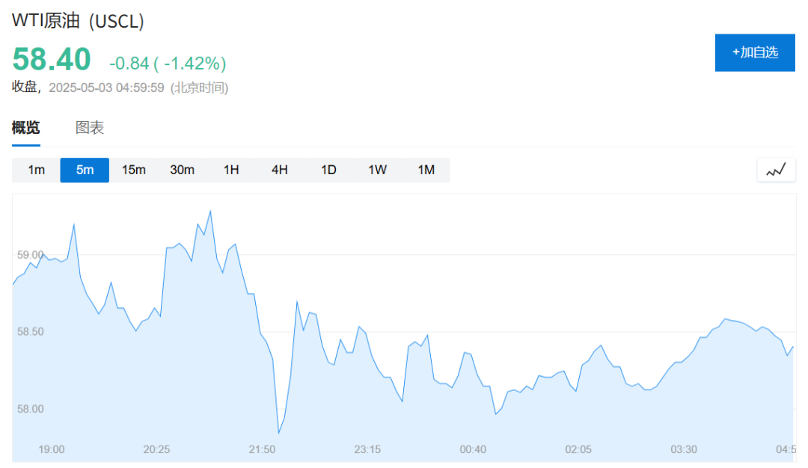Image resolution: width=808 pixels, height=468 pixels.
Task: Choose the 30m timeframe
Action: (x=183, y=170)
